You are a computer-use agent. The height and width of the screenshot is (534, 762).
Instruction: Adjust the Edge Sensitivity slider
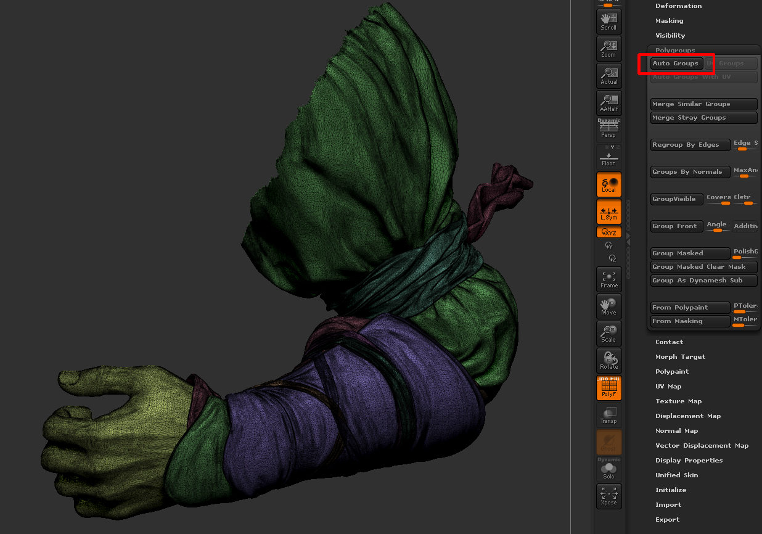(x=745, y=145)
